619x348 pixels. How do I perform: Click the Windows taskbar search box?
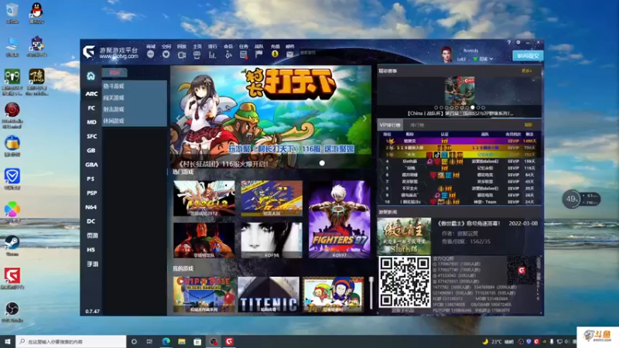pyautogui.click(x=71, y=341)
